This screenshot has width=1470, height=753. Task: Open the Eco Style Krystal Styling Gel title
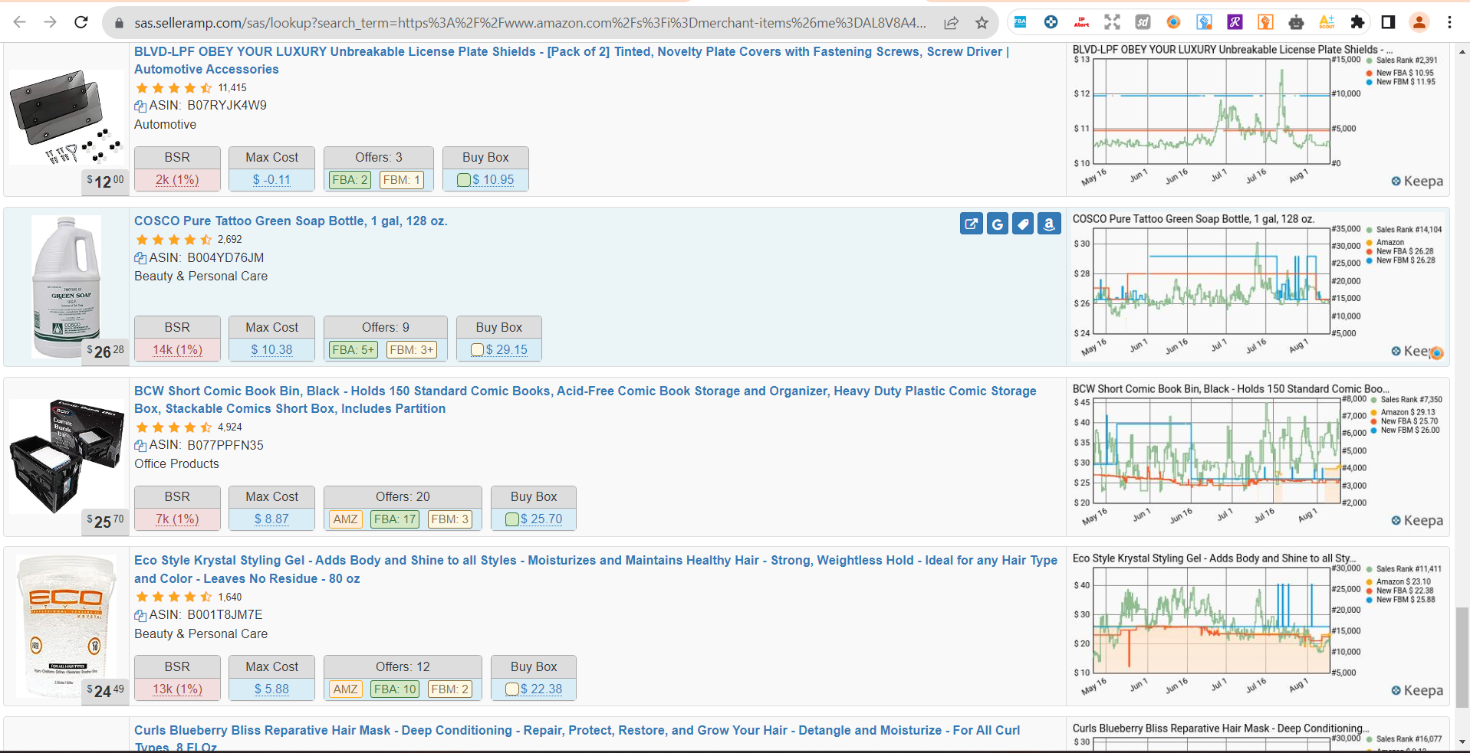pyautogui.click(x=596, y=569)
